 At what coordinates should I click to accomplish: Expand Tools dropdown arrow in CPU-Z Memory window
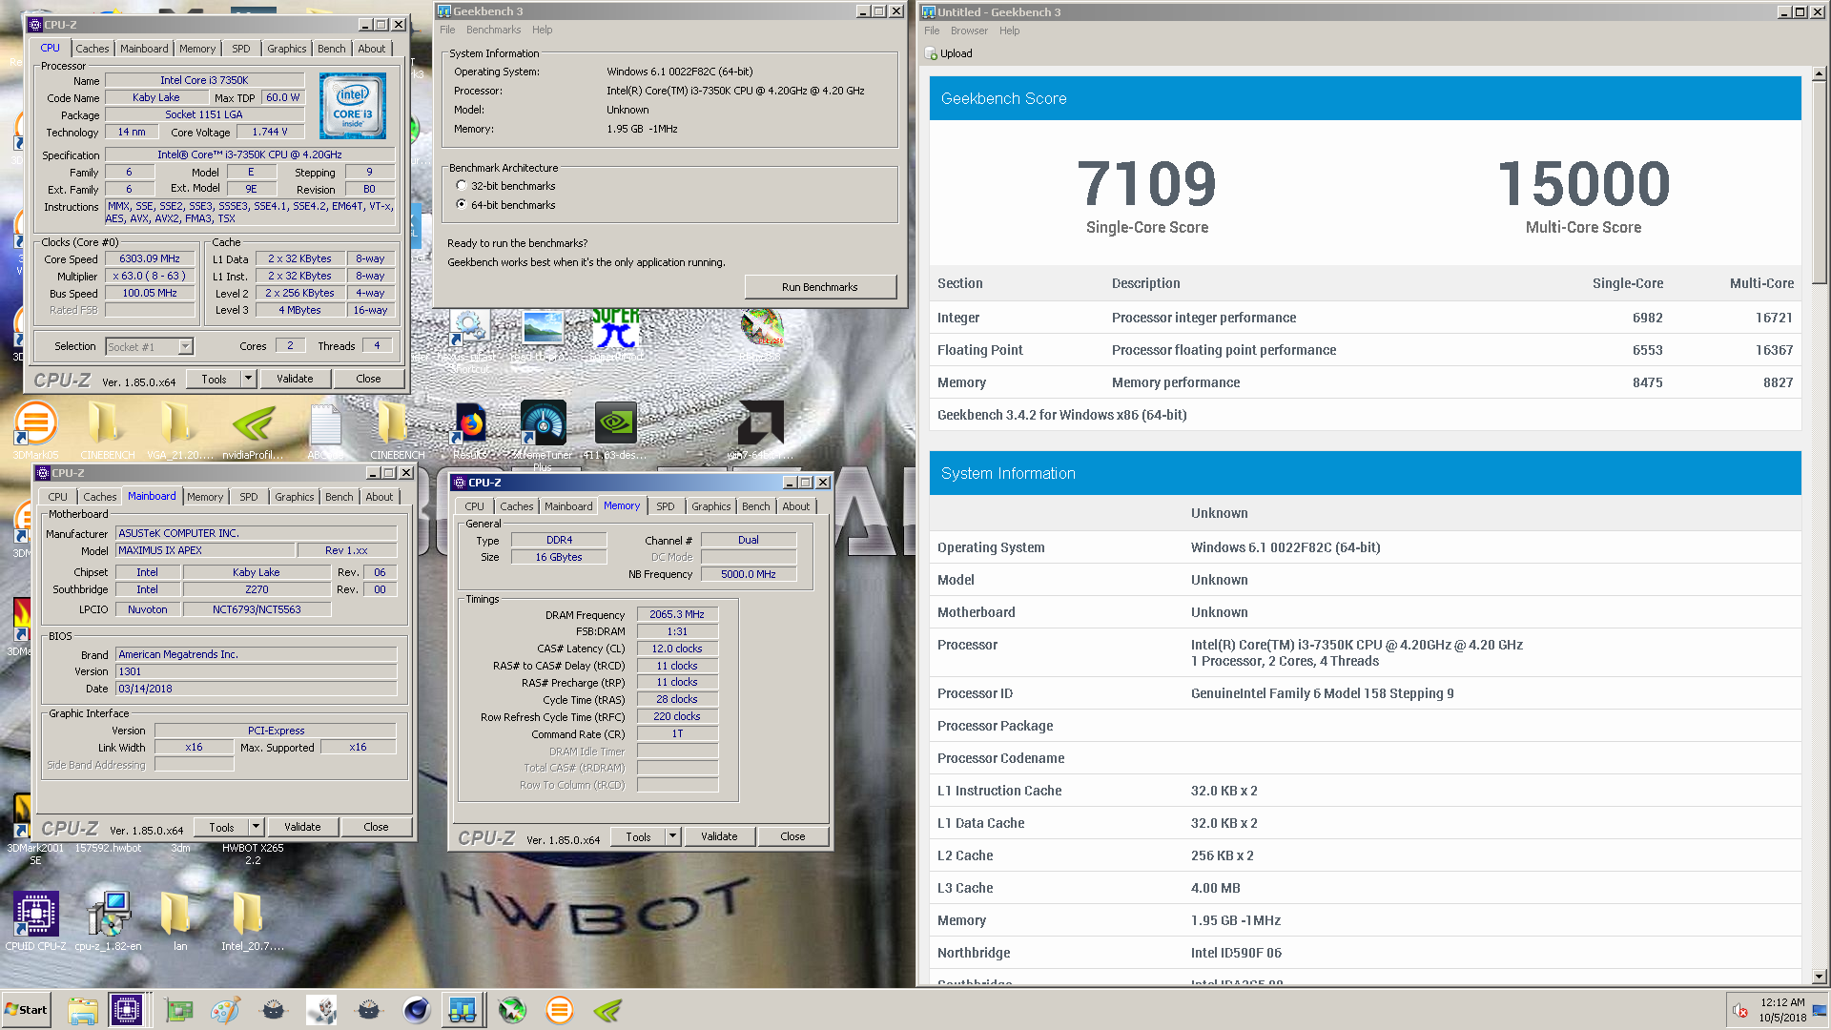tap(672, 836)
